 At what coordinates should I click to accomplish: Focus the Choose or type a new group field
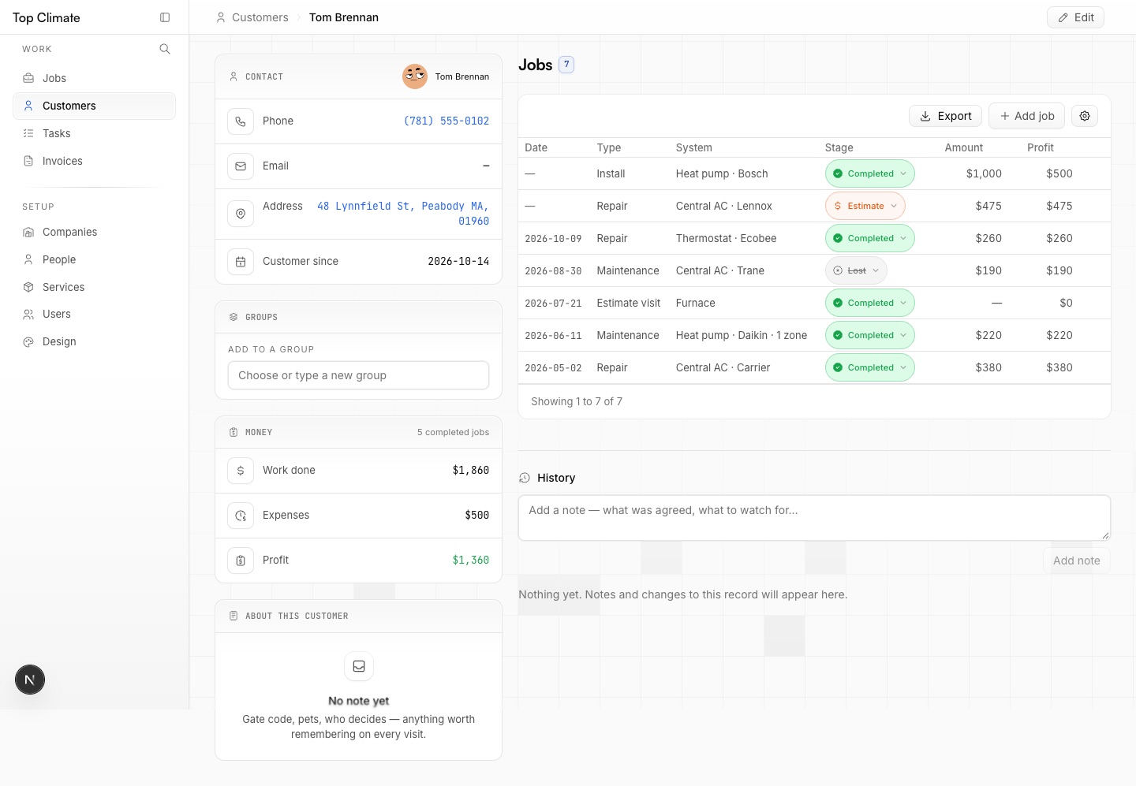[358, 375]
